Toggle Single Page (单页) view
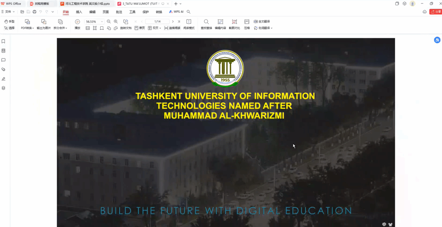Viewport: 442px width, 227px height. pos(140,28)
